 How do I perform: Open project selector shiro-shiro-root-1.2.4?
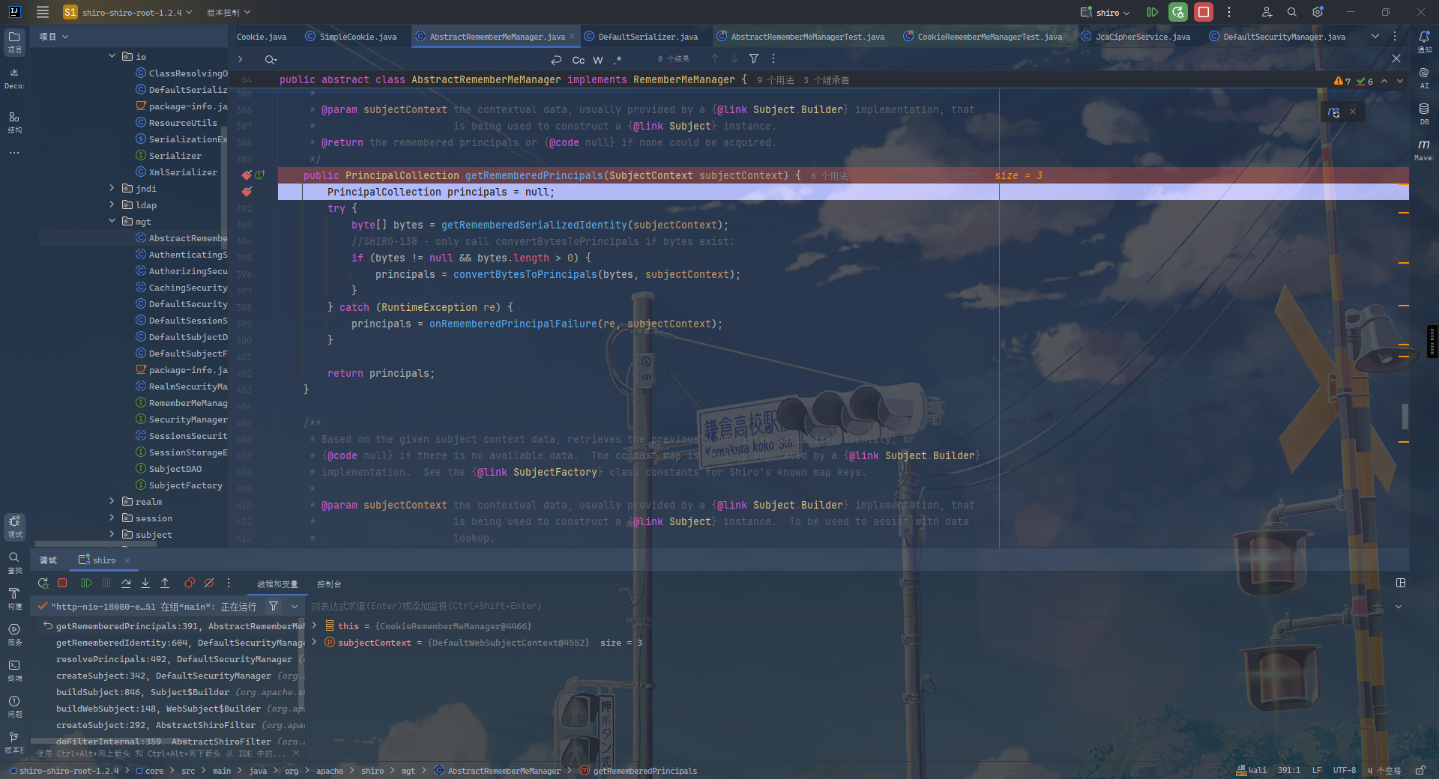[x=127, y=12]
